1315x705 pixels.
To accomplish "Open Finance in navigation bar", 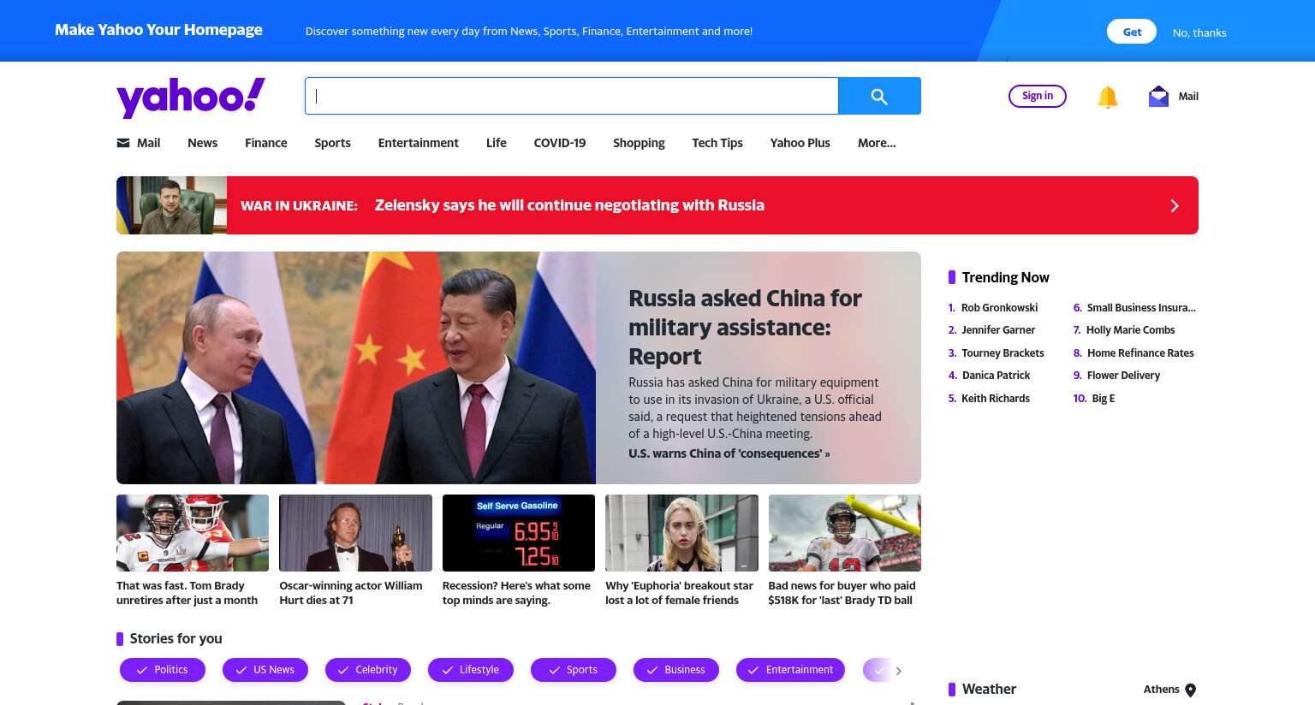I will 266,143.
